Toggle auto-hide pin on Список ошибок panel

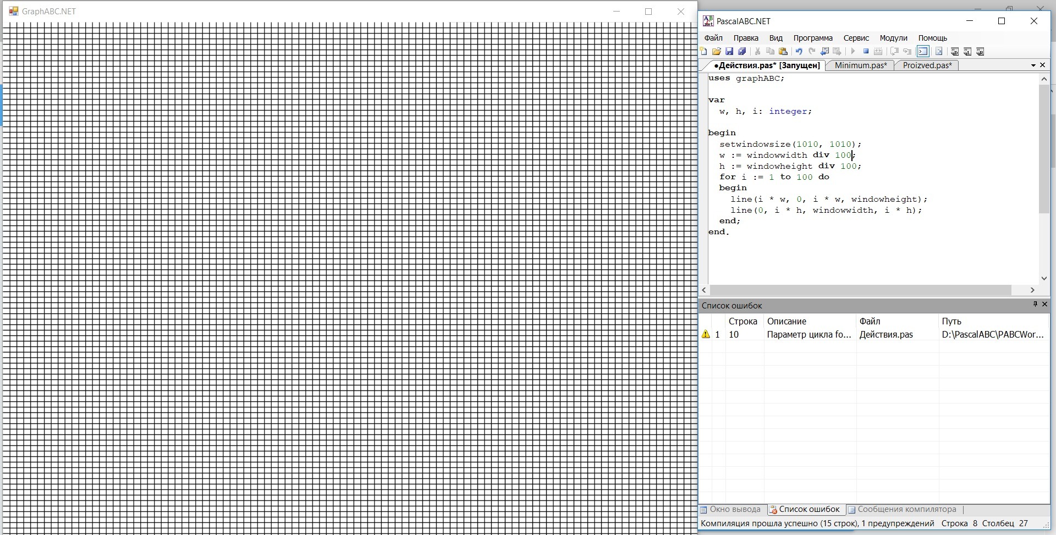(1035, 304)
